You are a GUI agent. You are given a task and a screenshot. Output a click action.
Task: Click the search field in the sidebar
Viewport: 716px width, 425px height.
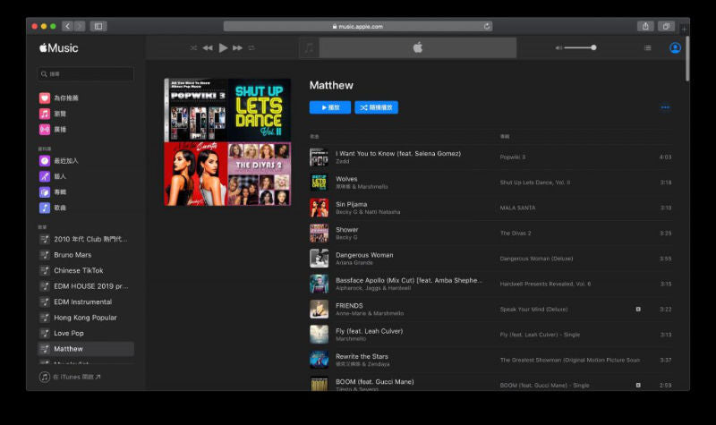[86, 74]
